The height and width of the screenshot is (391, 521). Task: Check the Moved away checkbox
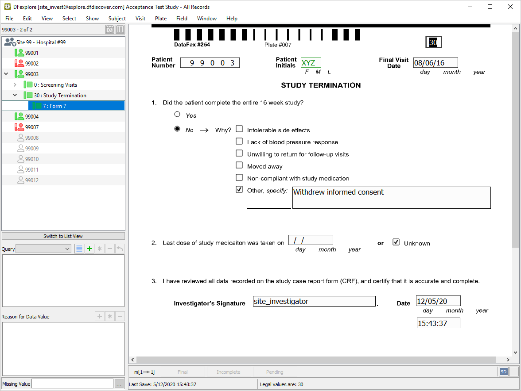[x=239, y=165]
